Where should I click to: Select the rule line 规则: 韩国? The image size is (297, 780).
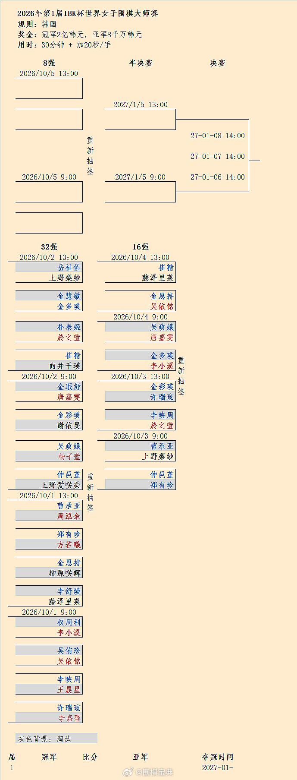pyautogui.click(x=37, y=24)
